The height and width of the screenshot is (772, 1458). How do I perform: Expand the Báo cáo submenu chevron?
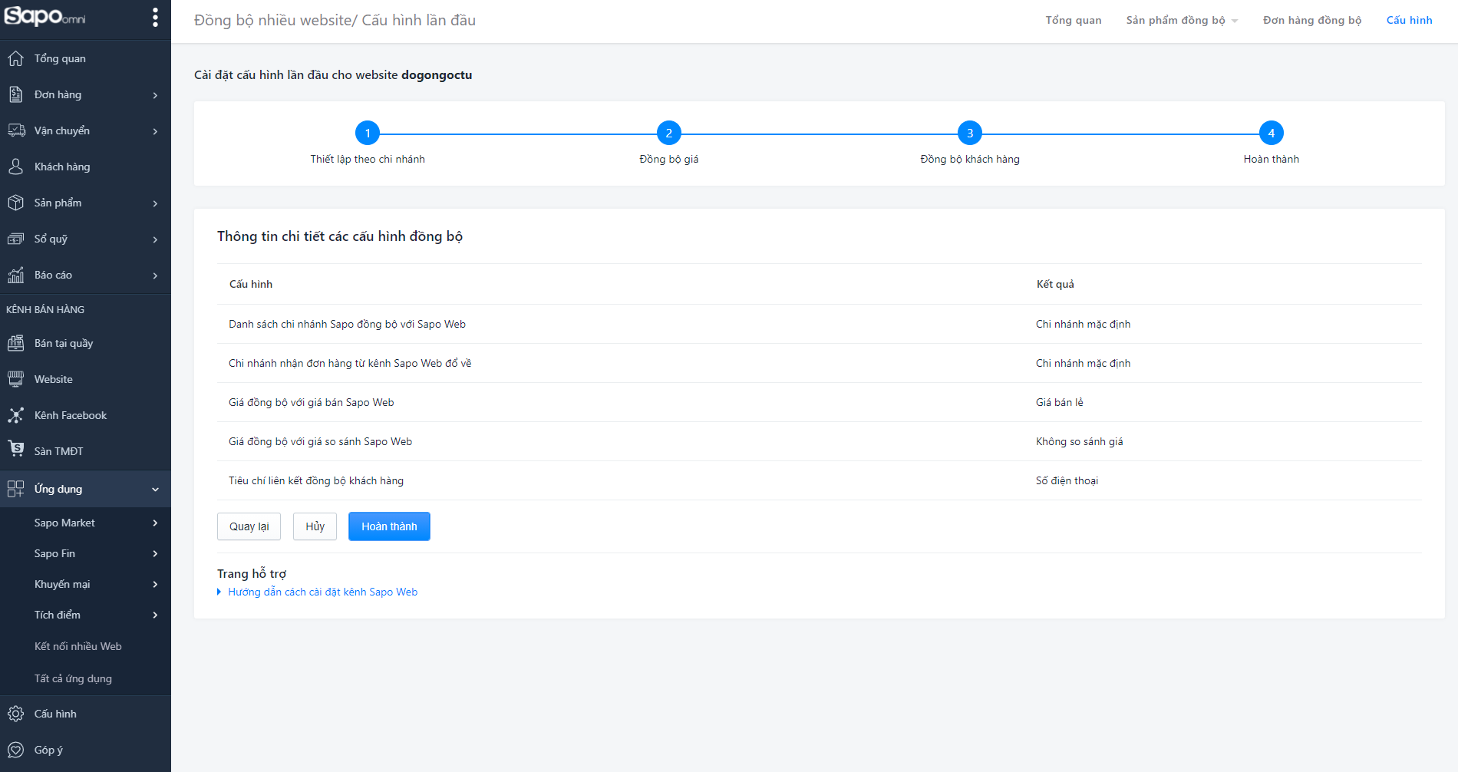pos(156,275)
